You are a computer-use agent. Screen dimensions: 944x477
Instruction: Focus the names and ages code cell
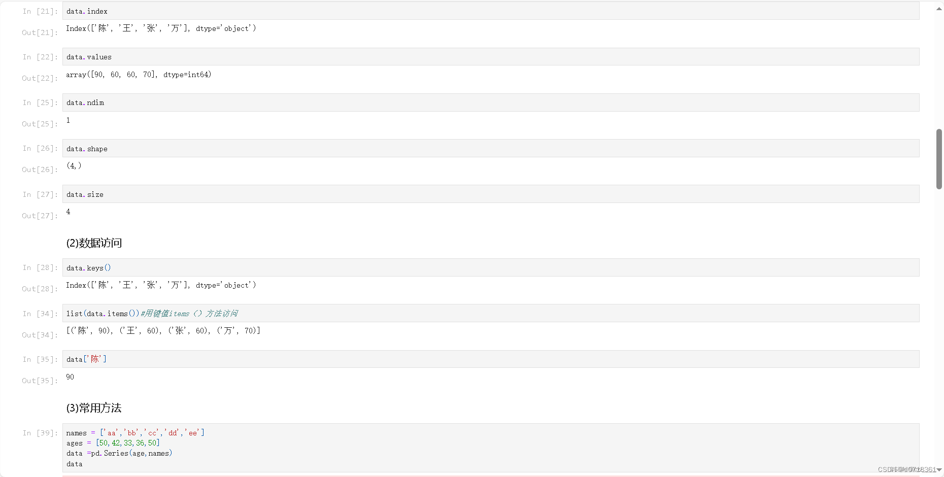pyautogui.click(x=491, y=448)
